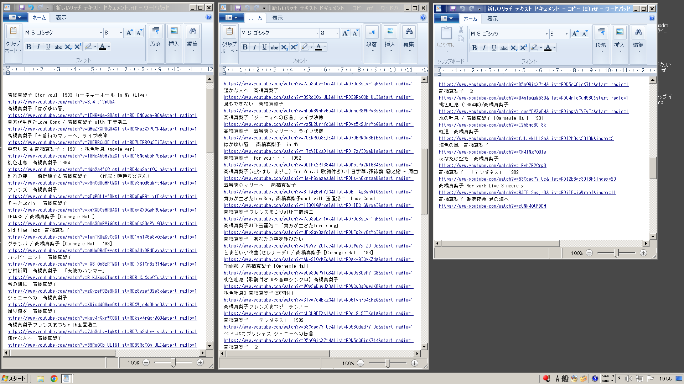Toggle Italic in left WordPad window
Image resolution: width=684 pixels, height=384 pixels.
(x=38, y=47)
